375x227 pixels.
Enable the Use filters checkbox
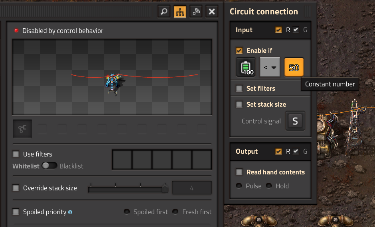pos(16,154)
